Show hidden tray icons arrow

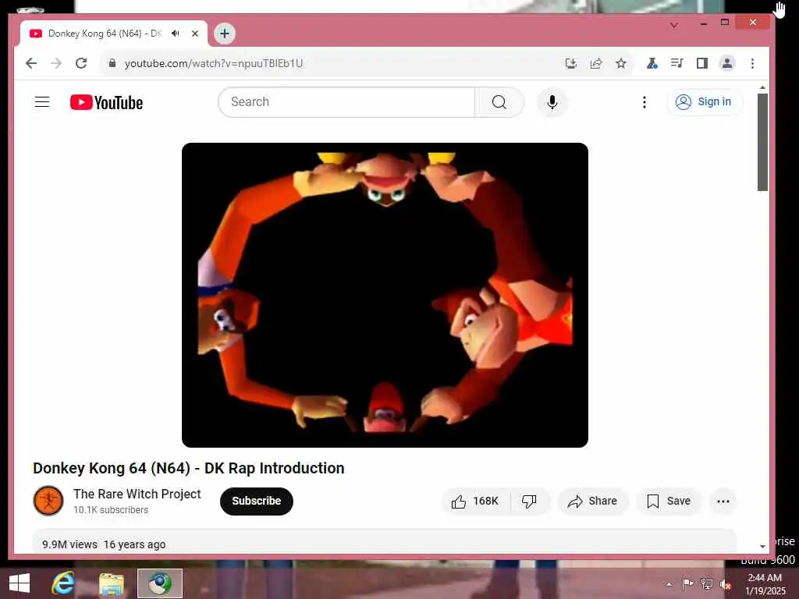[669, 583]
